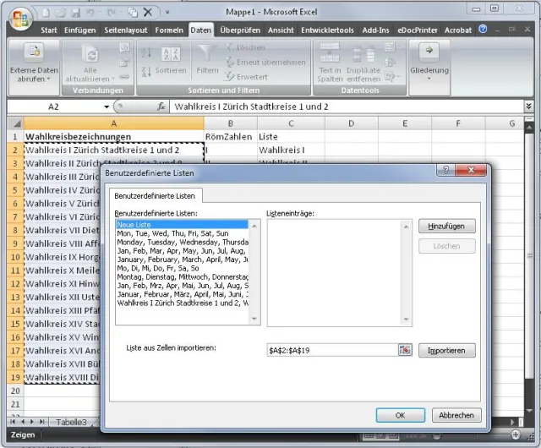Open the Name Box dropdown arrow
541x448 pixels.
[107, 107]
